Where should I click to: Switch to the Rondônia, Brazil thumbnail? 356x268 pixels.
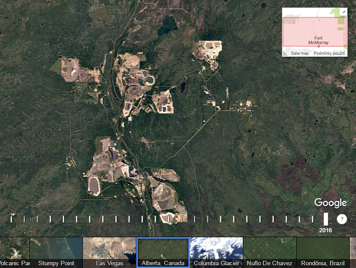[323, 252]
